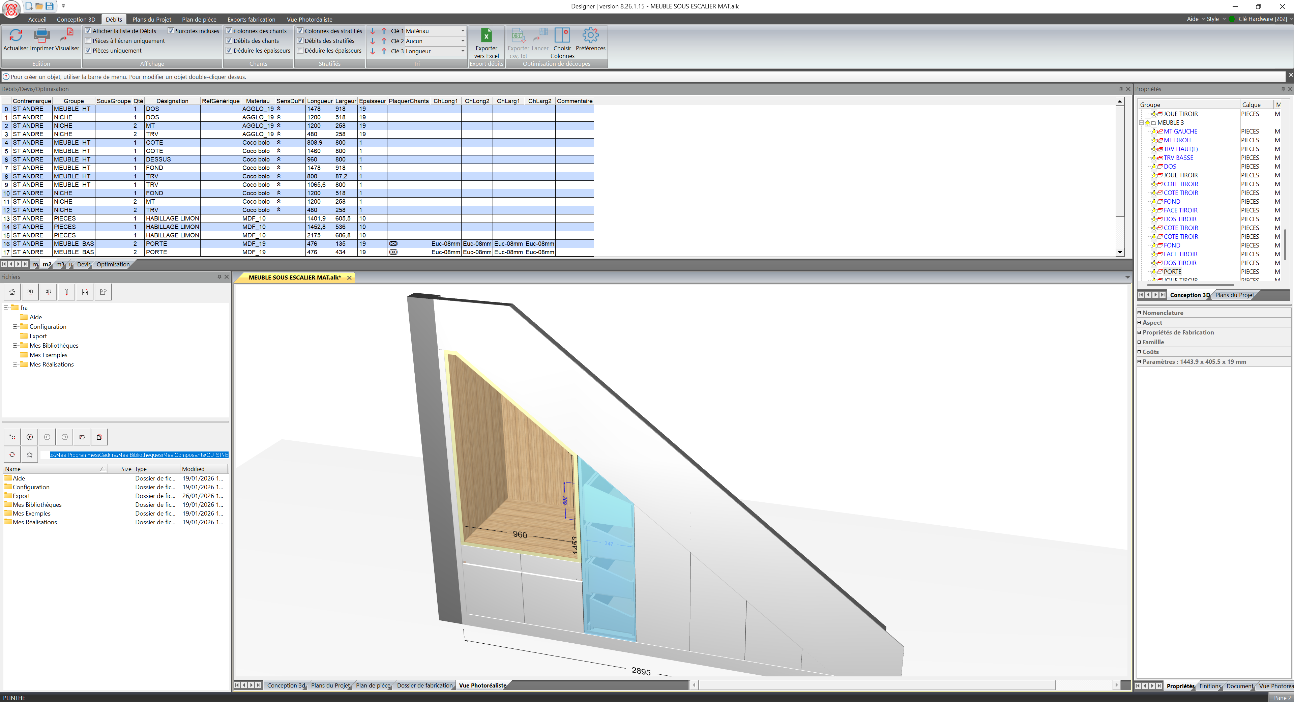Enable Pièces à l'écran uniquement checkbox
The image size is (1294, 702).
click(88, 41)
